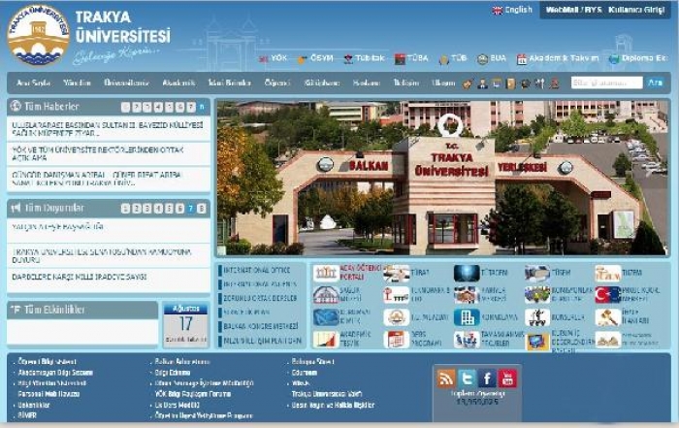Click the İhale İlanları gavel icon

pyautogui.click(x=608, y=317)
